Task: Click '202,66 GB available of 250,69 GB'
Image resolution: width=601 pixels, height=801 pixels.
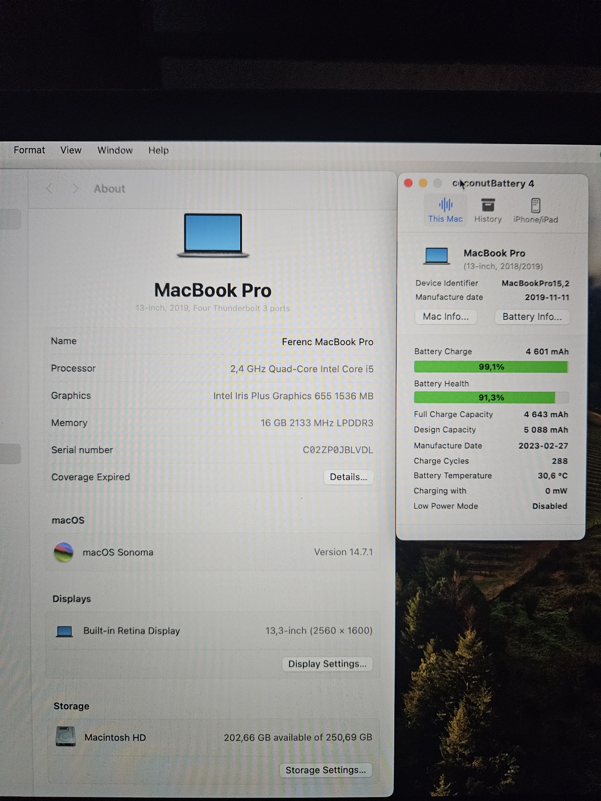Action: 298,737
